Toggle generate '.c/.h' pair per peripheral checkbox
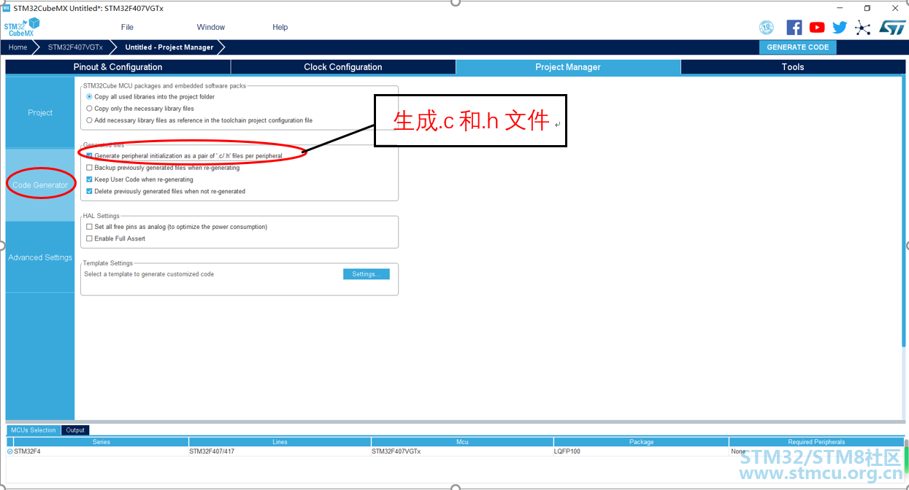The width and height of the screenshot is (909, 490). 89,156
